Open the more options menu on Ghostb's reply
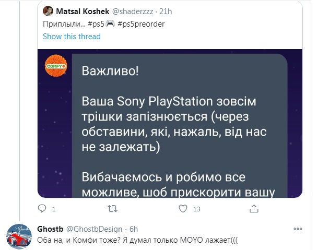The height and width of the screenshot is (250, 318). 299,229
